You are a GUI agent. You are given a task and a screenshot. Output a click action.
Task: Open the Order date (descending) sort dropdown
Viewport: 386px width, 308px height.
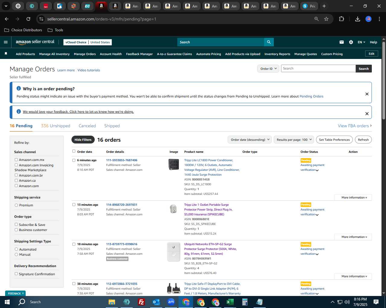250,140
